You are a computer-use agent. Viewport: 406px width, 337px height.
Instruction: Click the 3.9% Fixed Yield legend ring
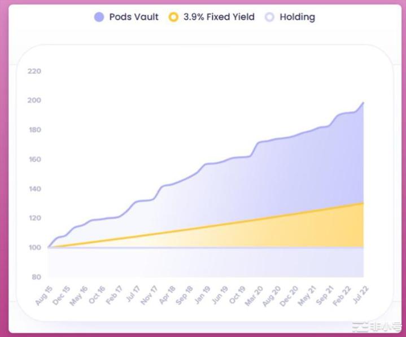click(x=173, y=17)
